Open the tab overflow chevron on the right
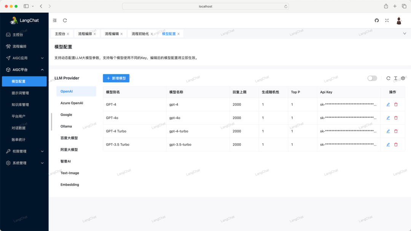The image size is (411, 231). tap(405, 33)
